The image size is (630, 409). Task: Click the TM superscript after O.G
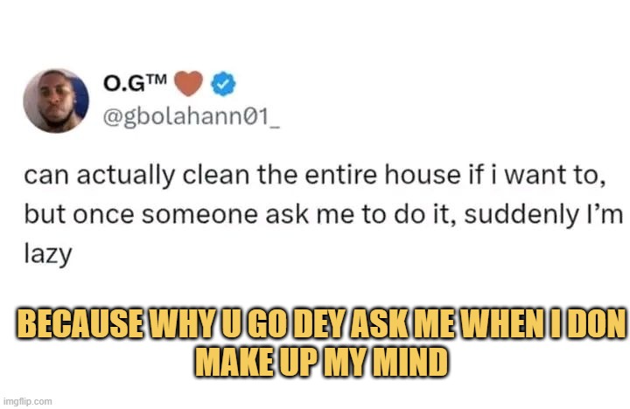point(156,79)
